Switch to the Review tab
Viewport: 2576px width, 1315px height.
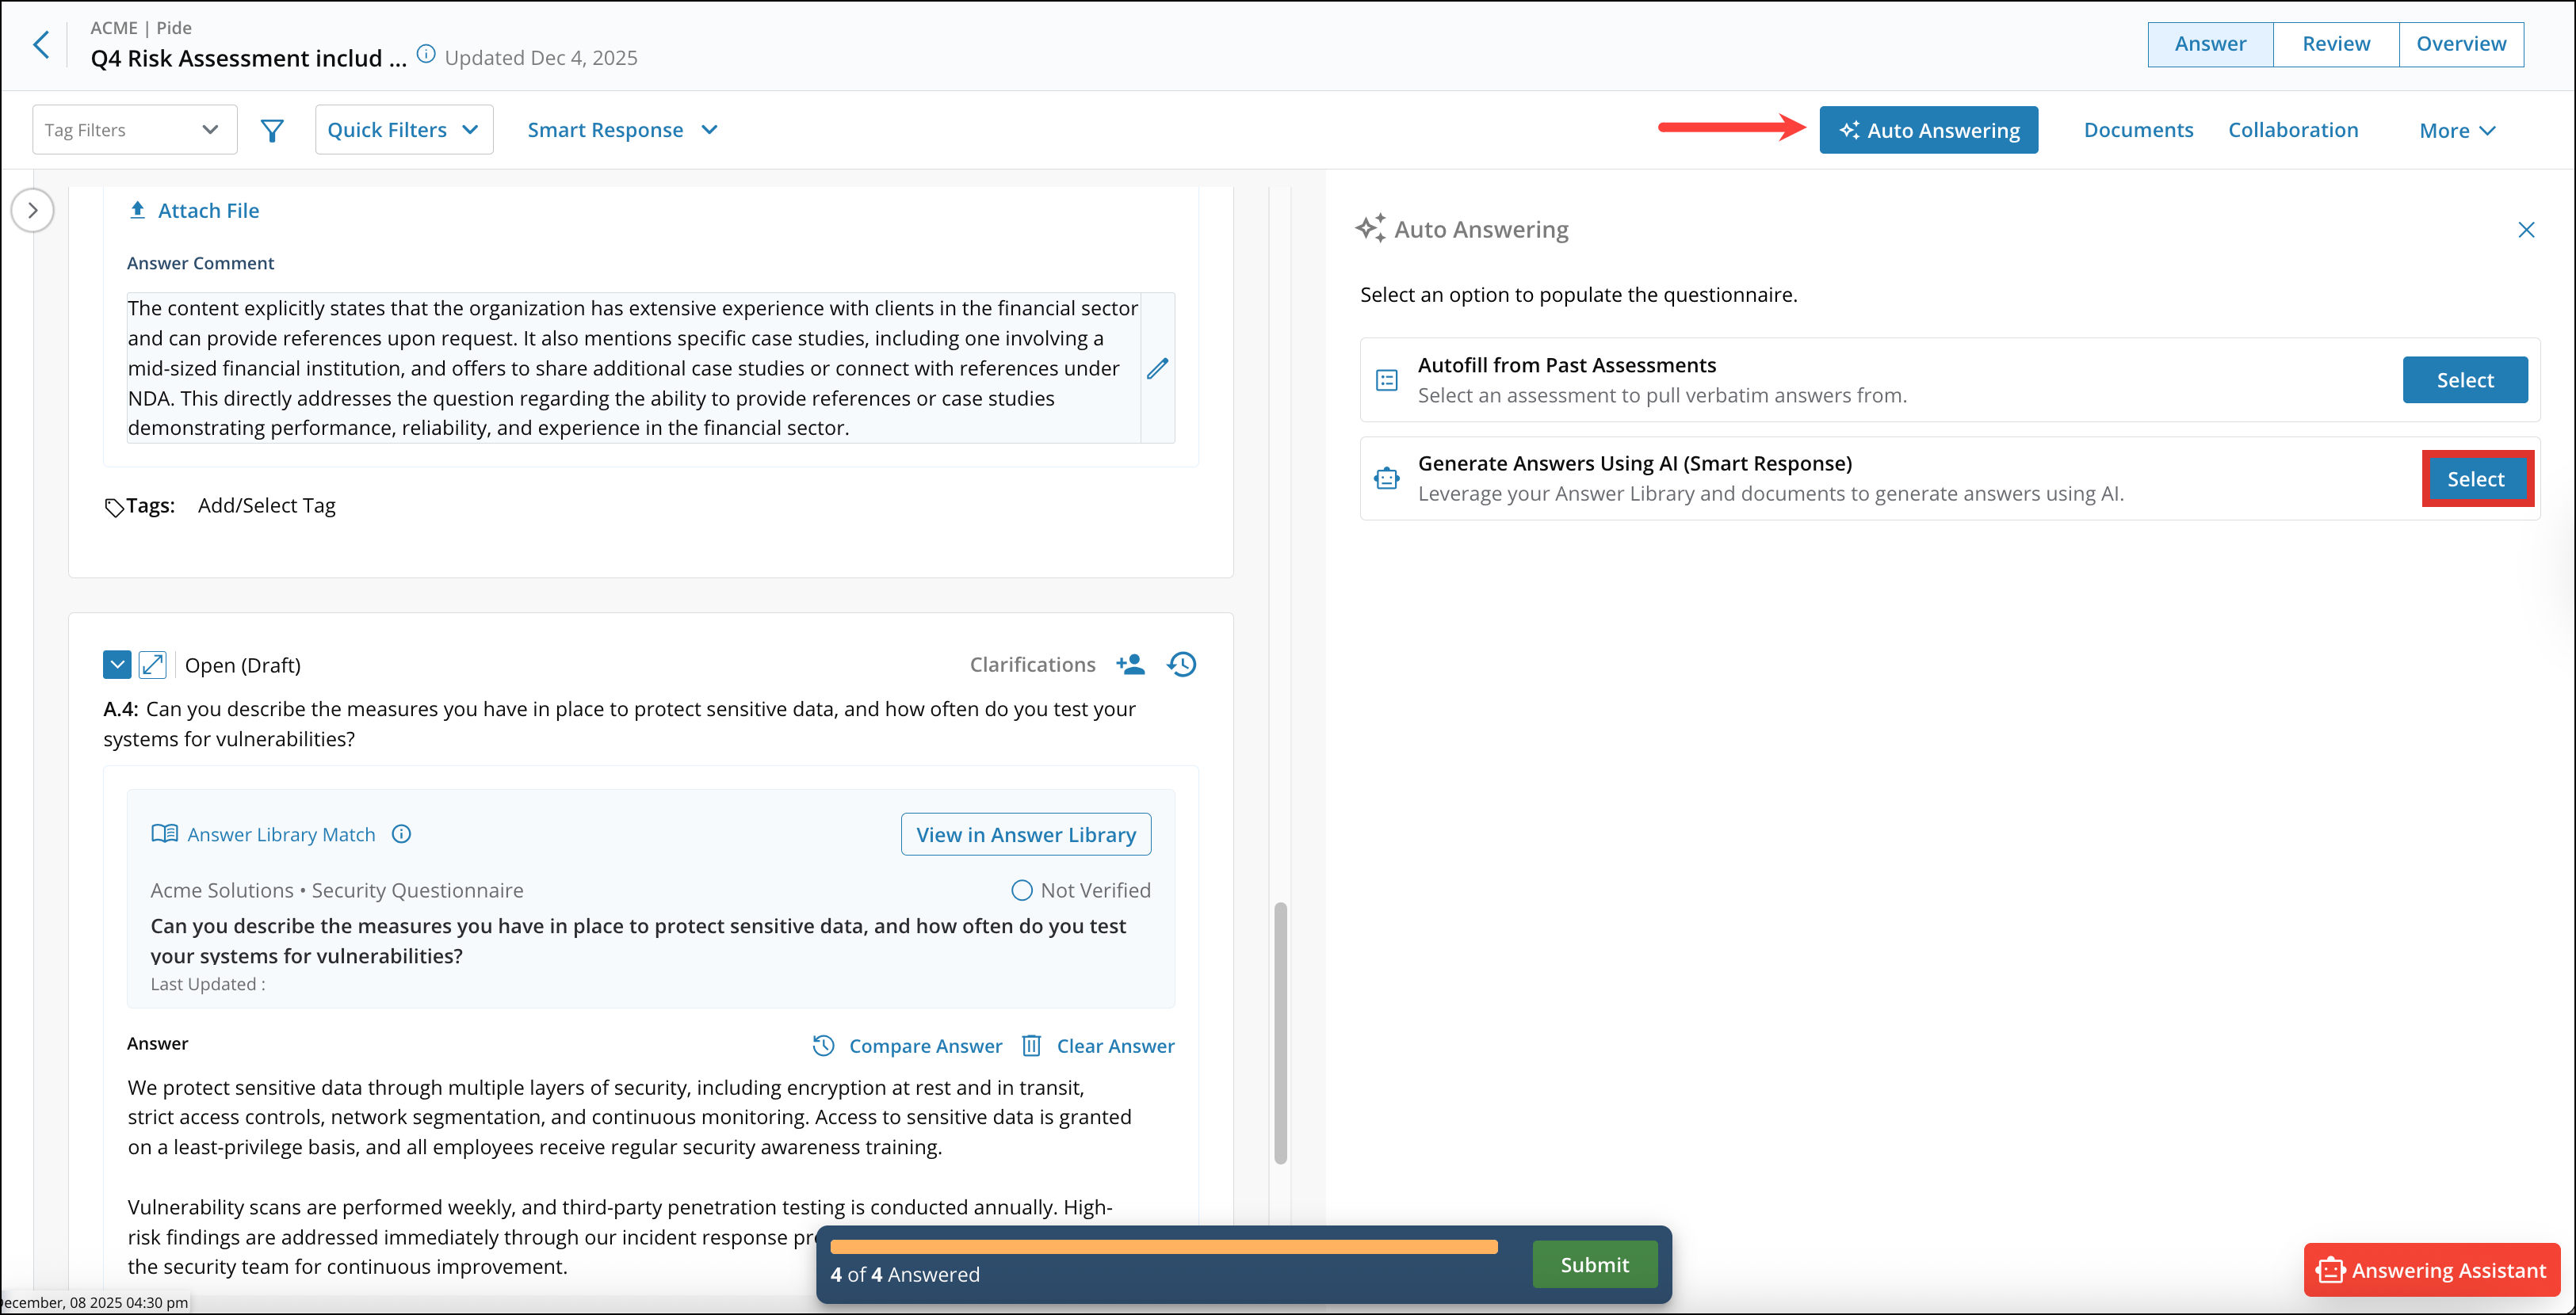(x=2335, y=44)
